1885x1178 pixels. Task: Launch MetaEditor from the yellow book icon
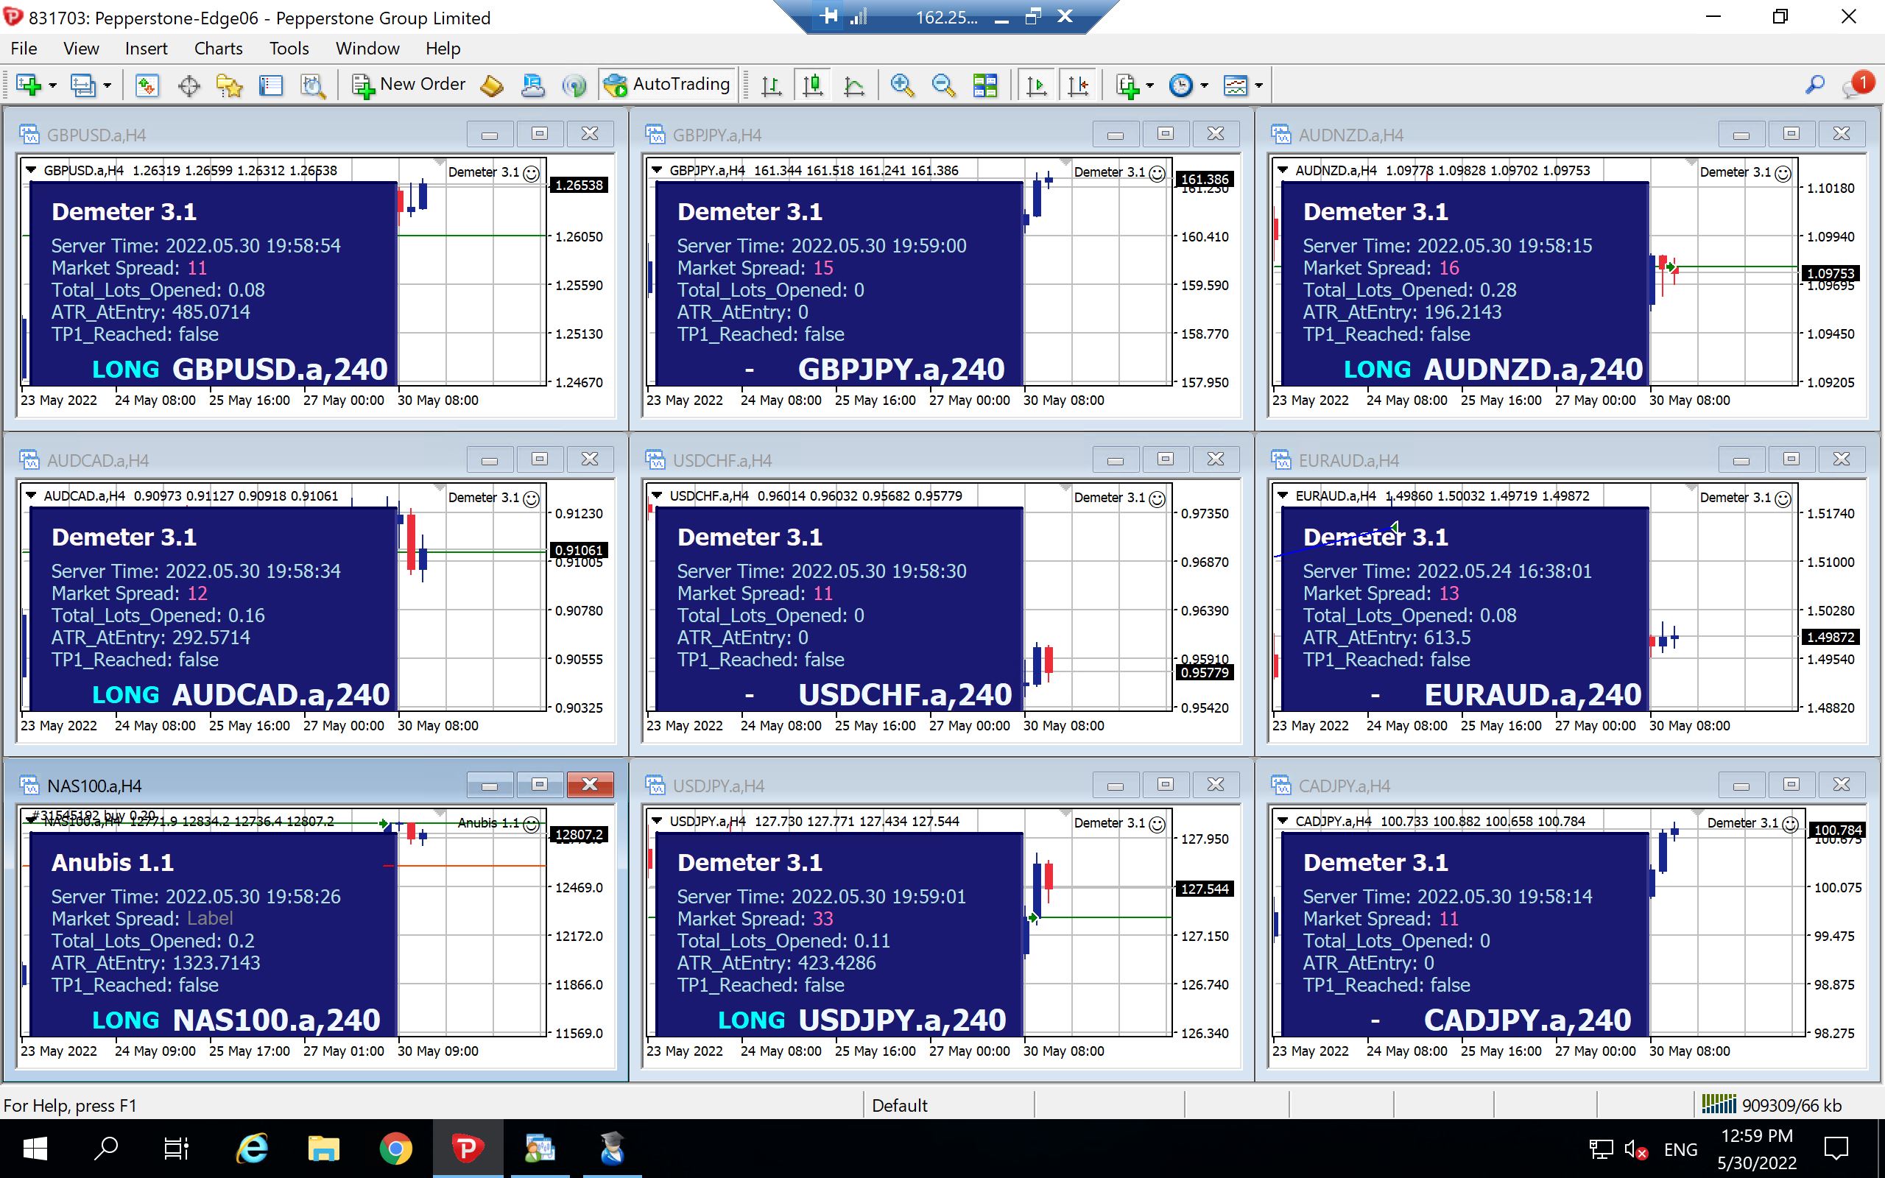(492, 85)
